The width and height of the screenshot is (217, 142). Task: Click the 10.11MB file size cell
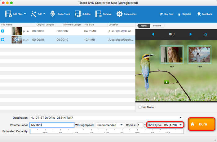click(89, 40)
